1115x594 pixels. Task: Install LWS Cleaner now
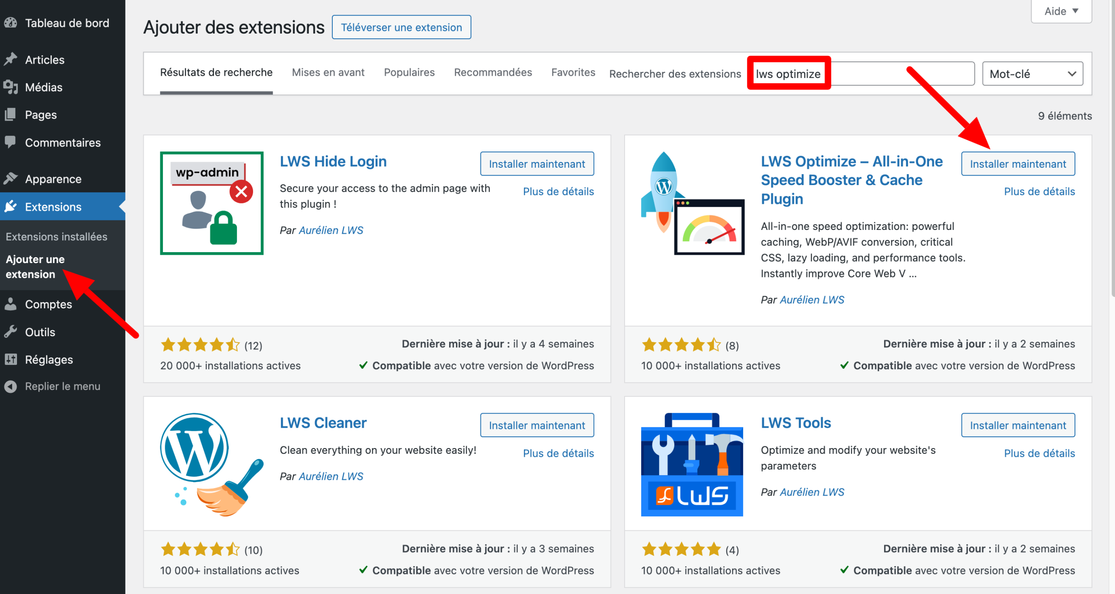537,425
